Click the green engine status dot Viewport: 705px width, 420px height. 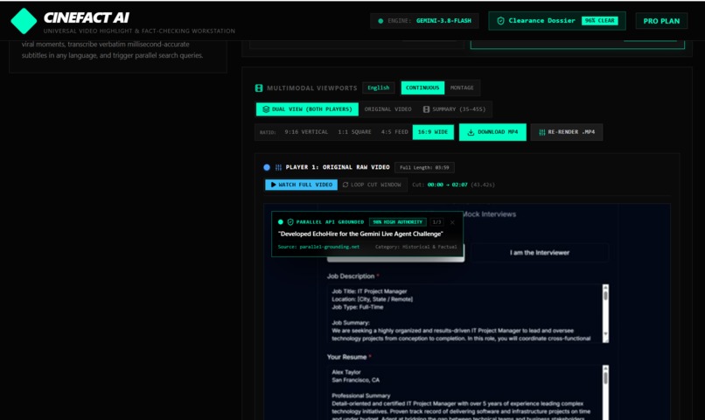(x=380, y=21)
